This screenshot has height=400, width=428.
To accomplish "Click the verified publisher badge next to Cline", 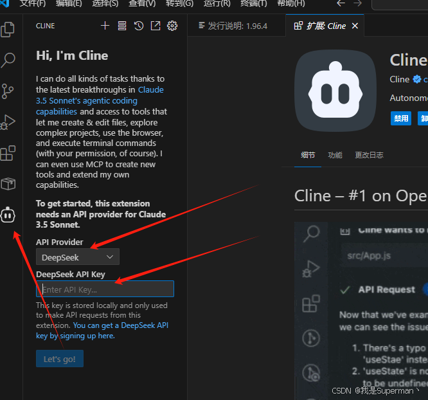I will pyautogui.click(x=417, y=79).
